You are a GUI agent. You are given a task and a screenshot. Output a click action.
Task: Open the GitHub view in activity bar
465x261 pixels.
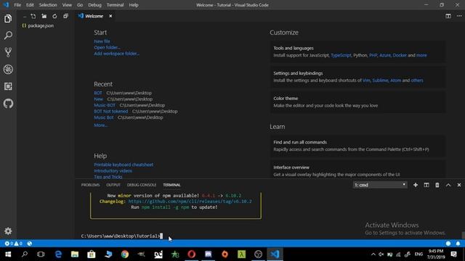(x=8, y=104)
